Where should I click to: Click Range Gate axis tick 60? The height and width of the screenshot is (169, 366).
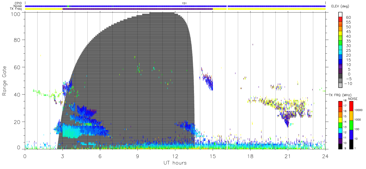pyautogui.click(x=18, y=67)
